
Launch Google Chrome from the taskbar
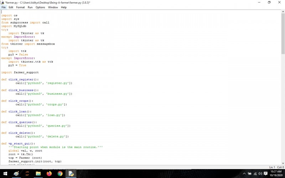point(60,174)
